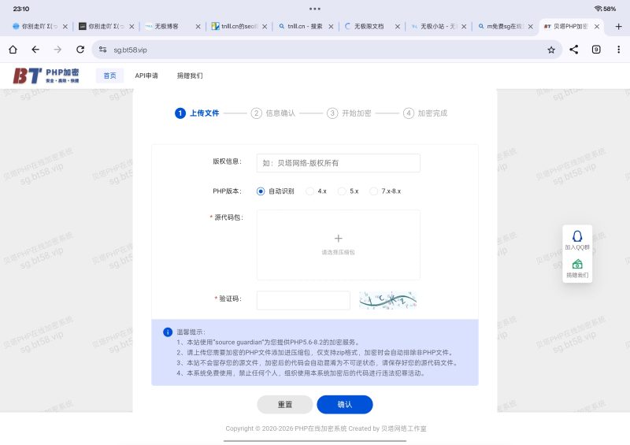Click the forward arrow button
The image size is (630, 445).
click(x=57, y=50)
